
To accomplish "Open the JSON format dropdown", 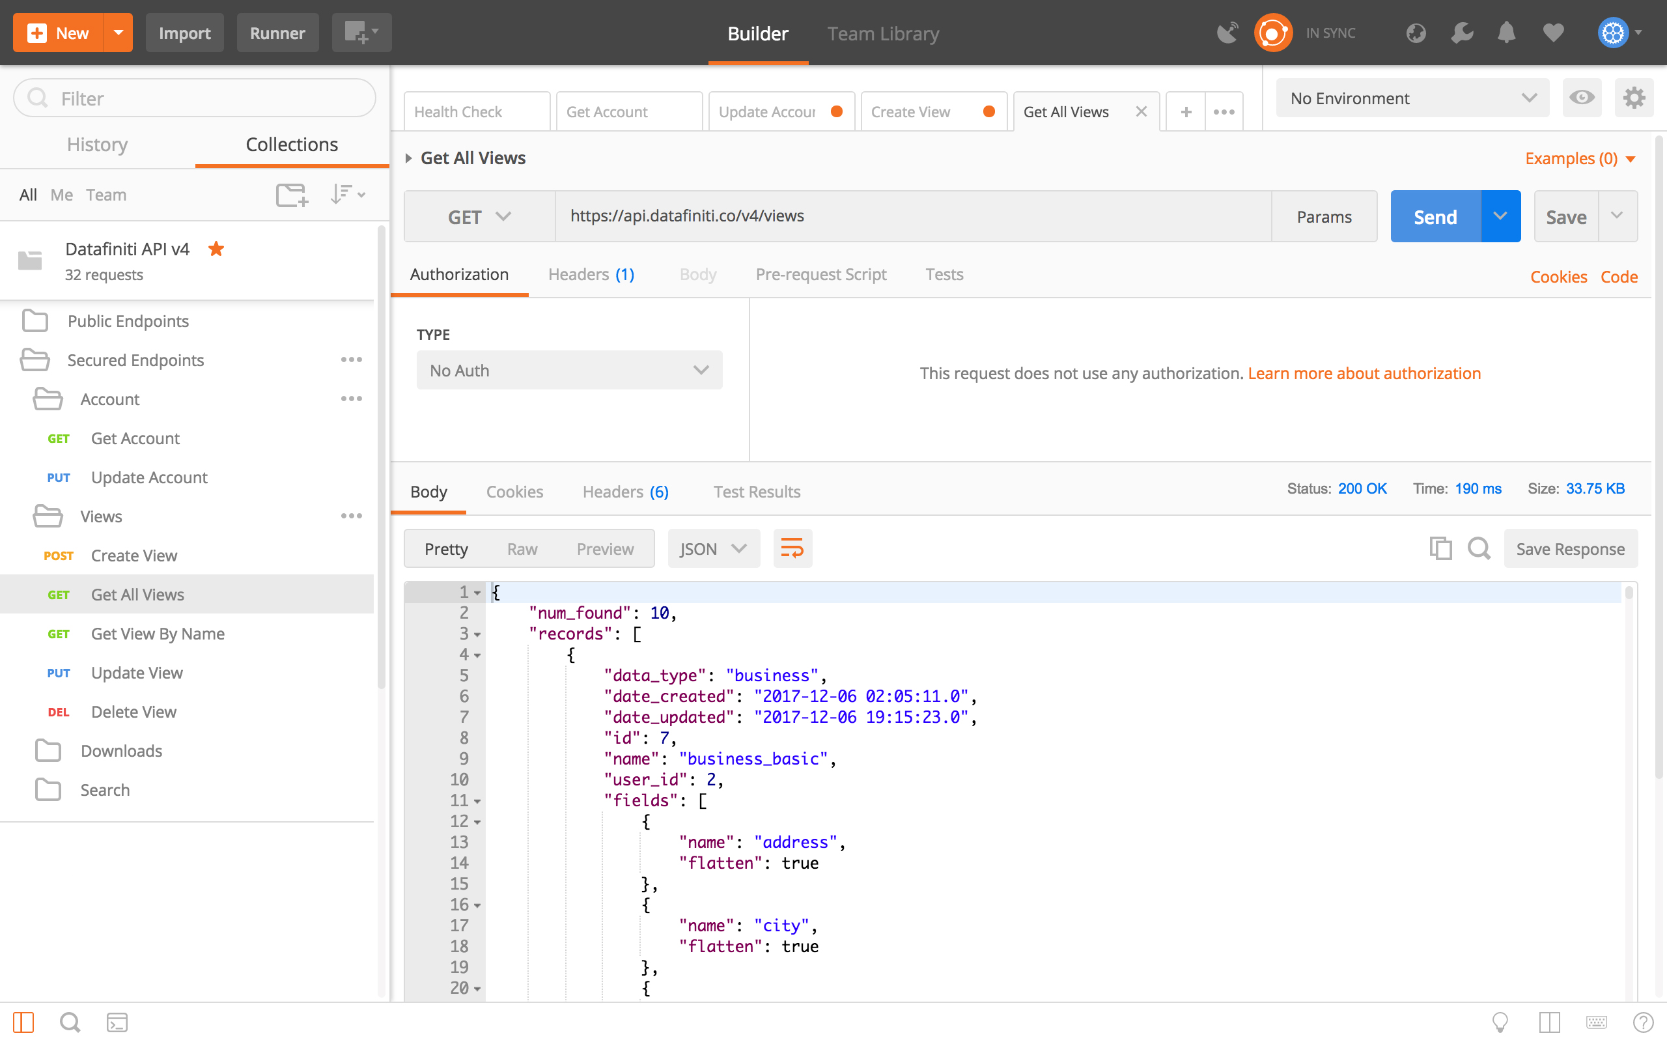I will (x=714, y=548).
